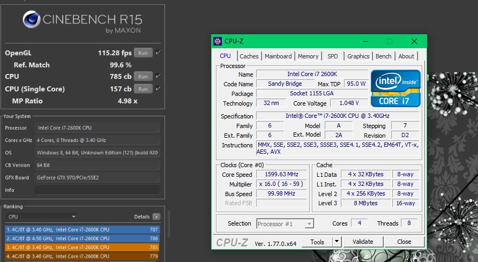Click the Validate button
This screenshot has width=478, height=262.
(x=363, y=242)
